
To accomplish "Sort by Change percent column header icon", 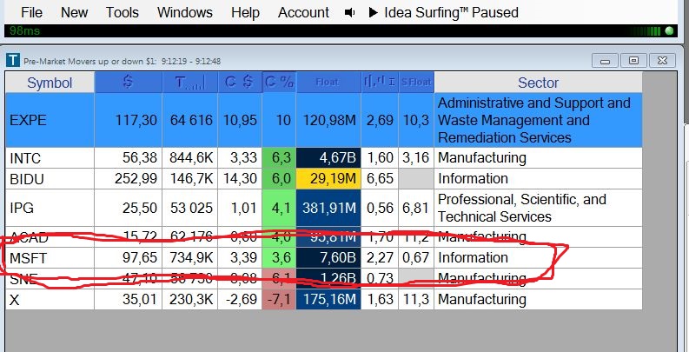I will point(279,83).
